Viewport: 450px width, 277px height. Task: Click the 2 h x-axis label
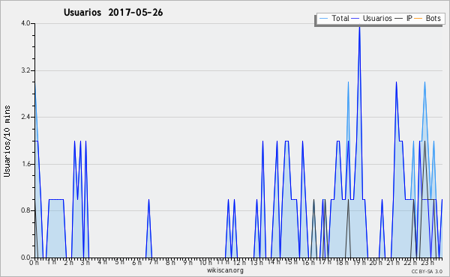tap(68, 262)
